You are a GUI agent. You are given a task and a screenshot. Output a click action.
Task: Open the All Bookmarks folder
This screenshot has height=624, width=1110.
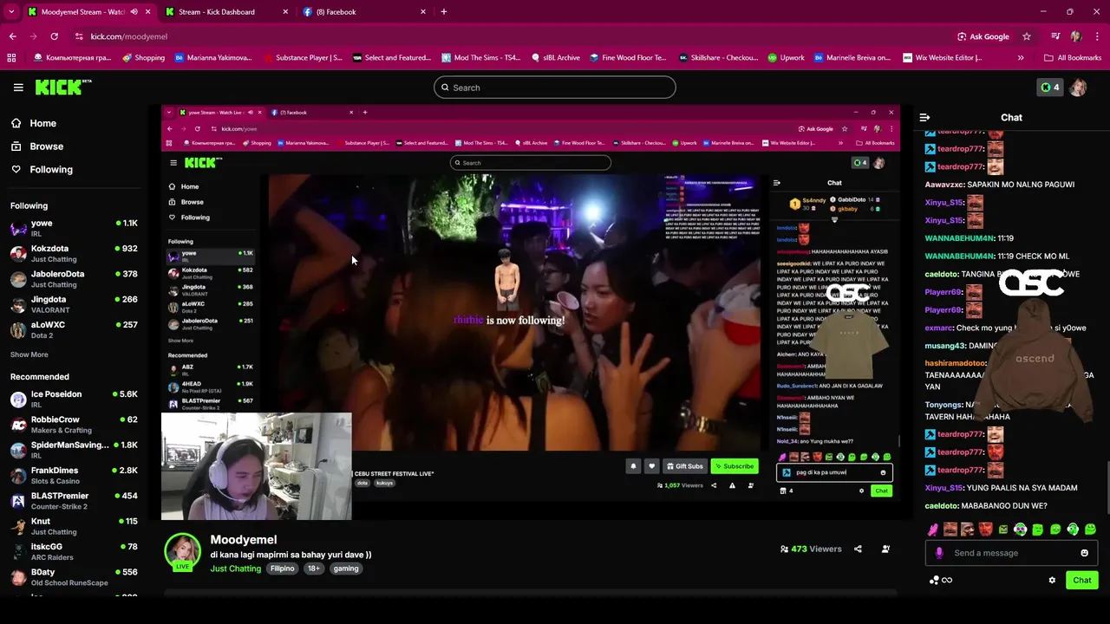tap(1073, 58)
